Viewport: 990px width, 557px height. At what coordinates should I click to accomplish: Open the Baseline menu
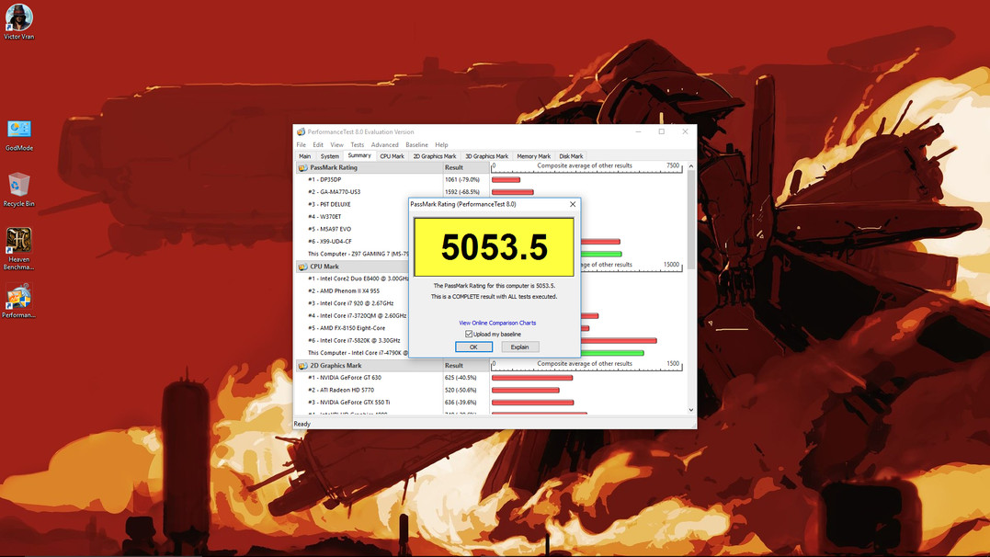pyautogui.click(x=416, y=144)
